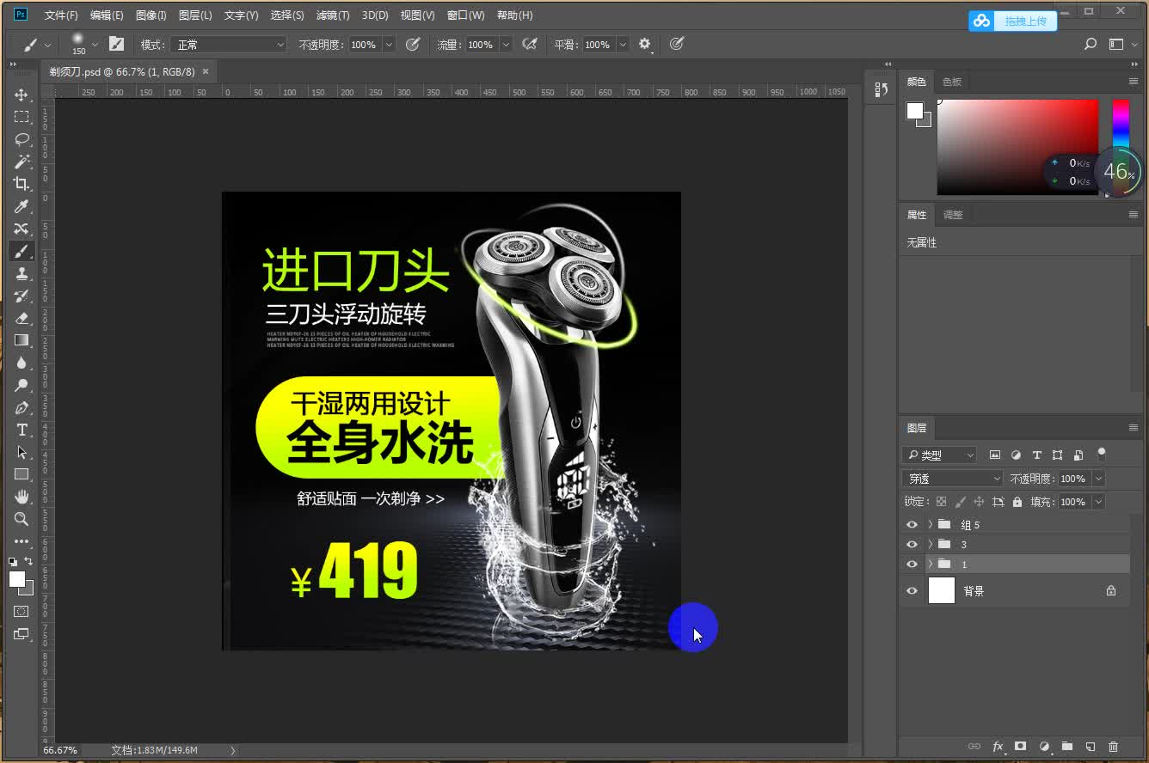Select the Lasso tool
Image resolution: width=1149 pixels, height=763 pixels.
(x=22, y=139)
